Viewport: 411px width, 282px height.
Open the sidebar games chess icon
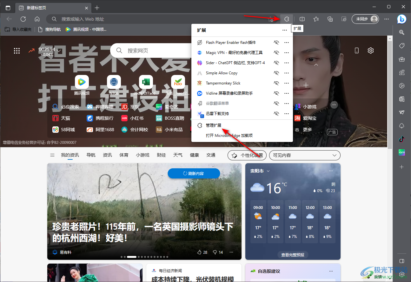coord(401,72)
